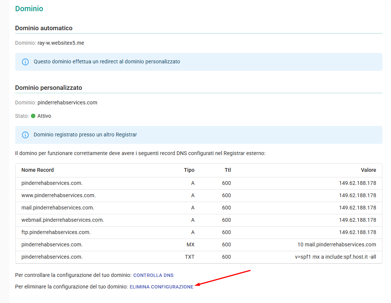The image size is (391, 303).
Task: Click the Tipo column header
Action: coord(189,170)
